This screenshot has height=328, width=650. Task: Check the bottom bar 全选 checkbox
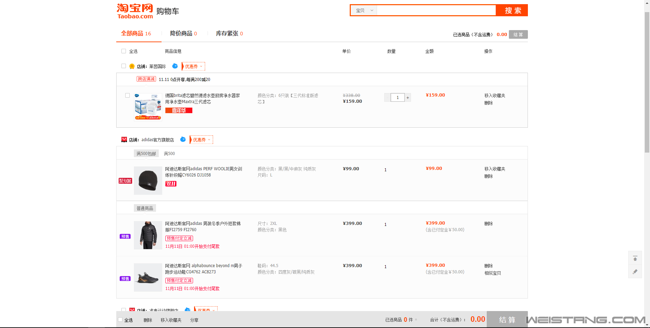point(120,320)
